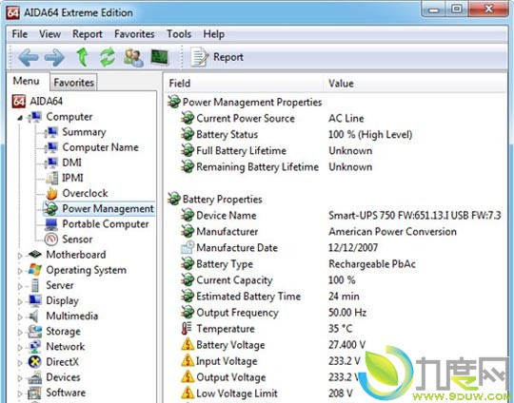Click the Forward arrow toolbar icon
The height and width of the screenshot is (403, 514).
point(54,57)
